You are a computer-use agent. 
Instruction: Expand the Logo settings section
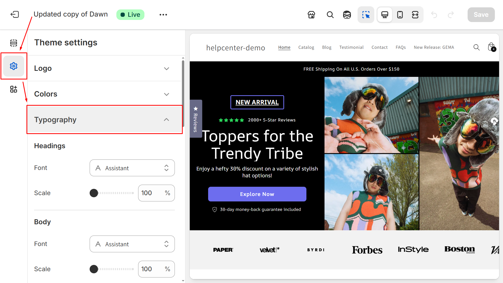104,68
